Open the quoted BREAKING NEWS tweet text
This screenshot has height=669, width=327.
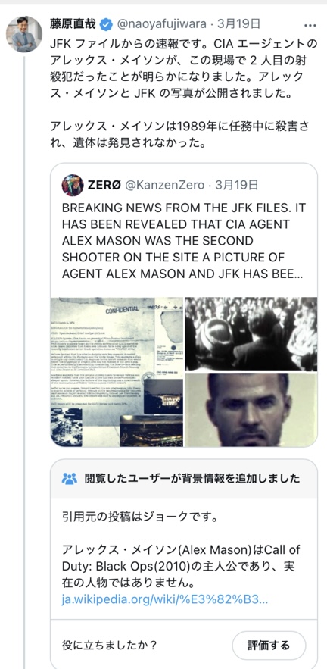184,241
